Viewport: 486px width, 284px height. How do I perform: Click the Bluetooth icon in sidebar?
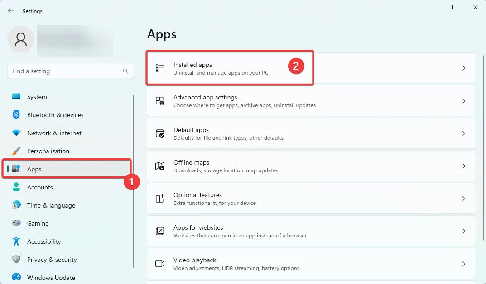tap(16, 114)
